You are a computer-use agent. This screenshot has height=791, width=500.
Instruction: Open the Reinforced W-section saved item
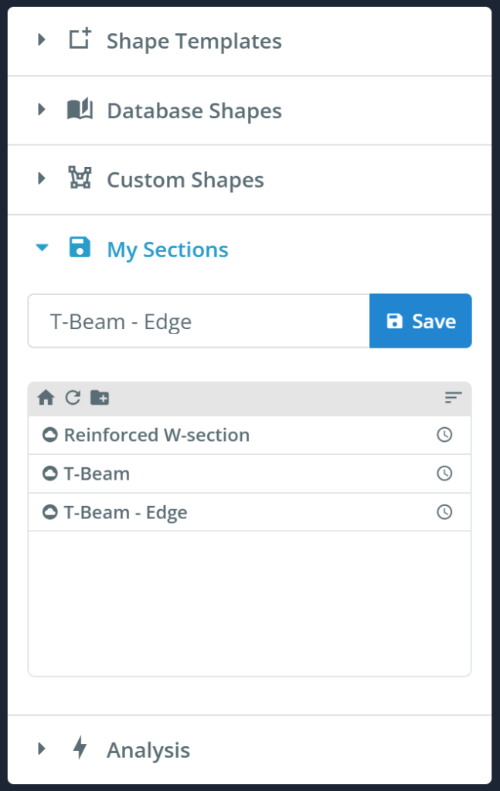coord(157,435)
